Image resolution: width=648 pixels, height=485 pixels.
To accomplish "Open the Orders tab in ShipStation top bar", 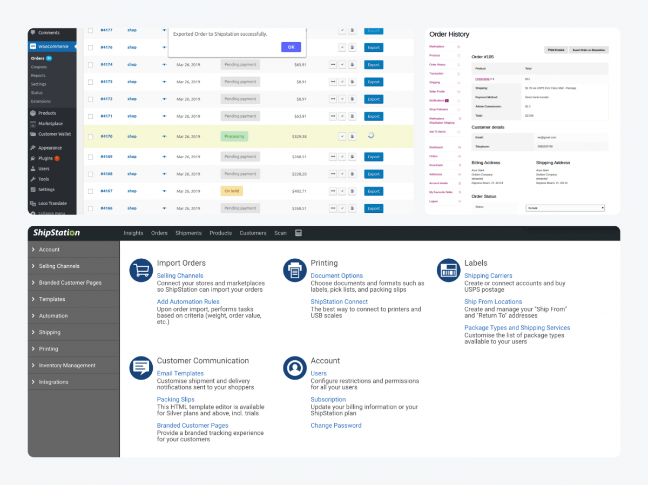I will (159, 233).
